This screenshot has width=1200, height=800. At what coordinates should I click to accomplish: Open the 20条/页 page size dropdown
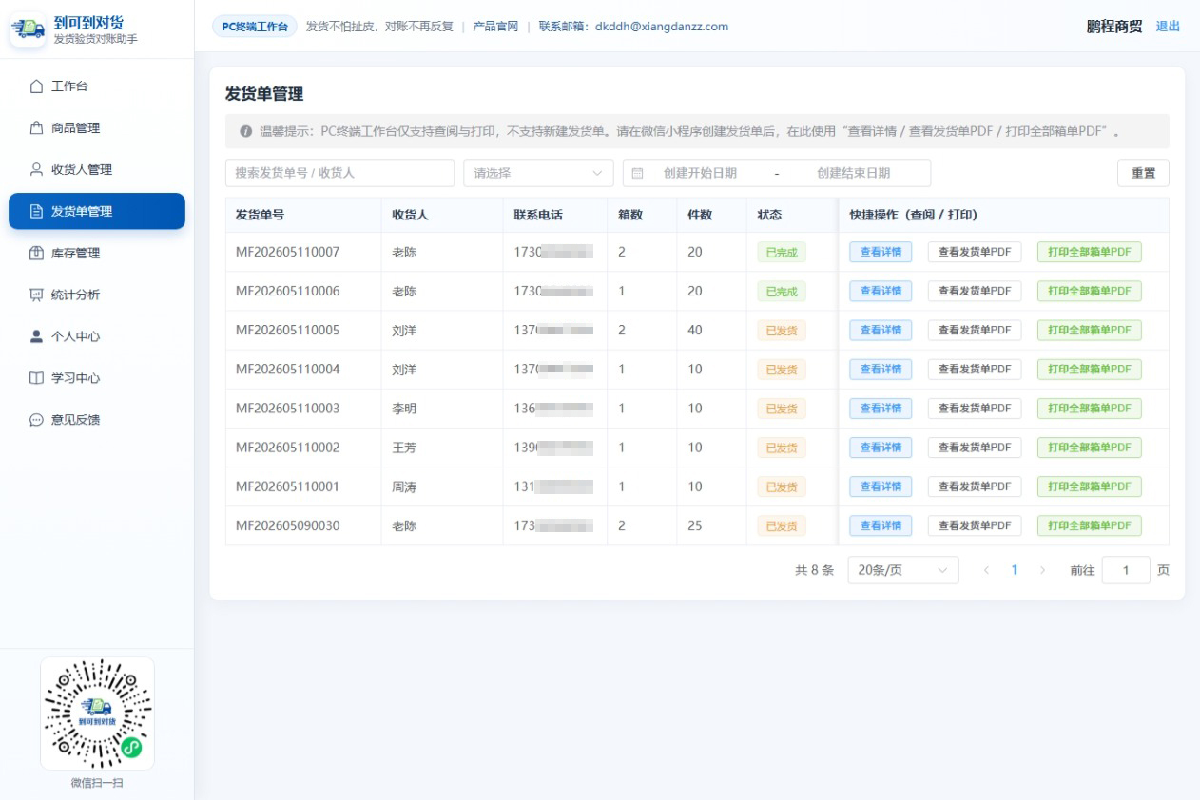click(902, 570)
